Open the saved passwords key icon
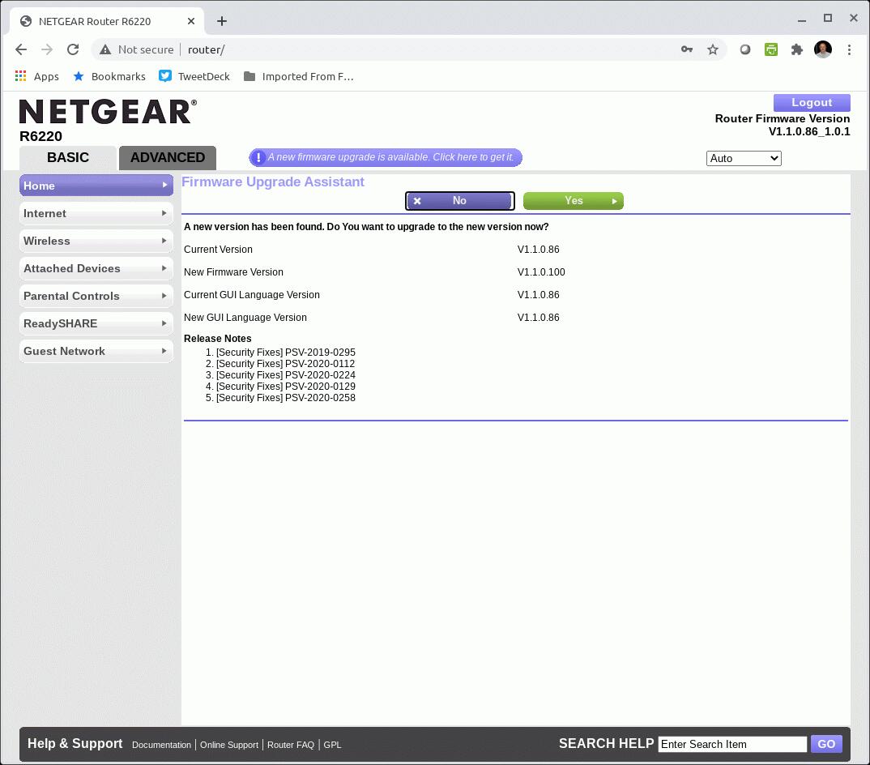Image resolution: width=870 pixels, height=765 pixels. point(687,49)
